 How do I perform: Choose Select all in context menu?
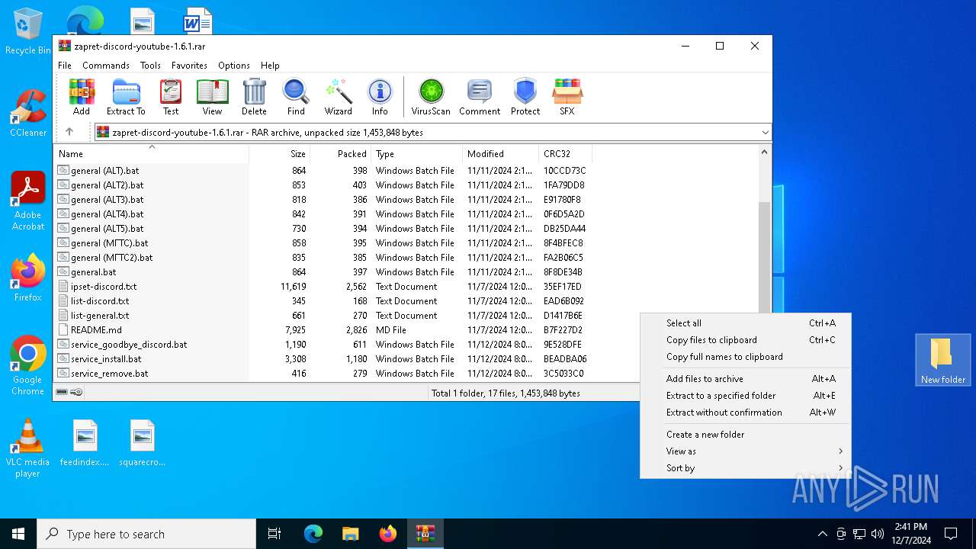745,323
